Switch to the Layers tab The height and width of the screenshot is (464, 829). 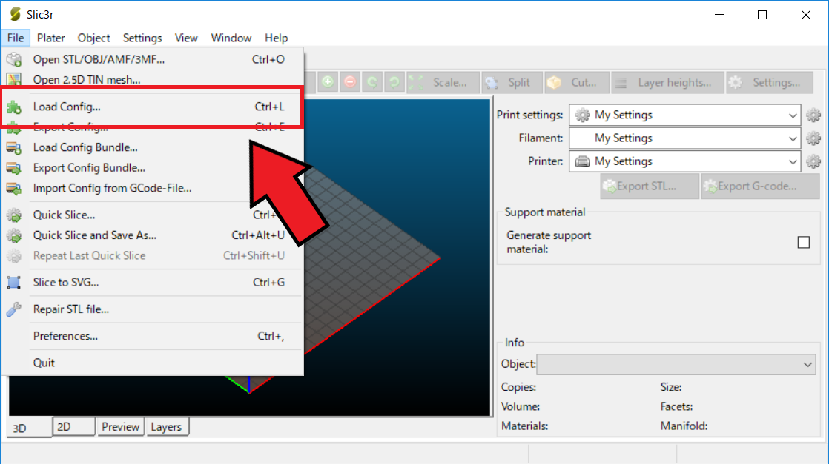tap(166, 427)
